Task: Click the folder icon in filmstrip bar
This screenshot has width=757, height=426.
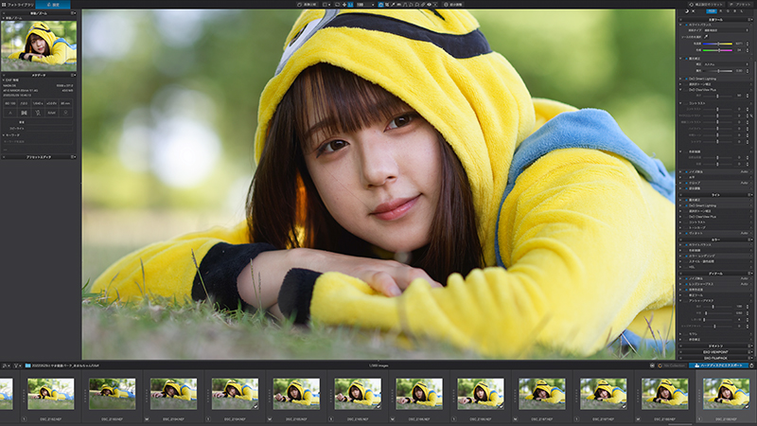Action: point(27,365)
